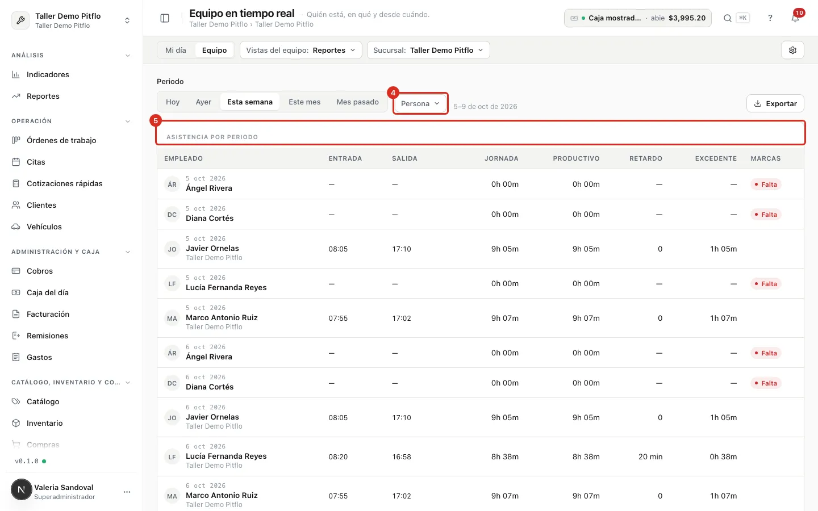Open the Sucursal dropdown
Viewport: 818px width, 511px height.
[428, 50]
